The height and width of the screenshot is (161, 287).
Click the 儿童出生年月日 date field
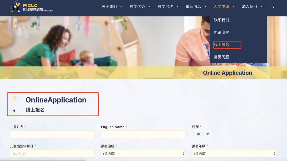(x=52, y=154)
